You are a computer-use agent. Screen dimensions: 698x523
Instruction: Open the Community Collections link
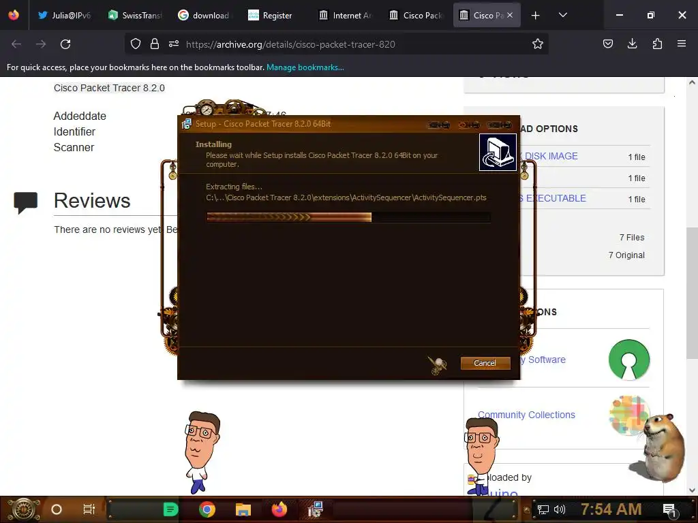(526, 415)
